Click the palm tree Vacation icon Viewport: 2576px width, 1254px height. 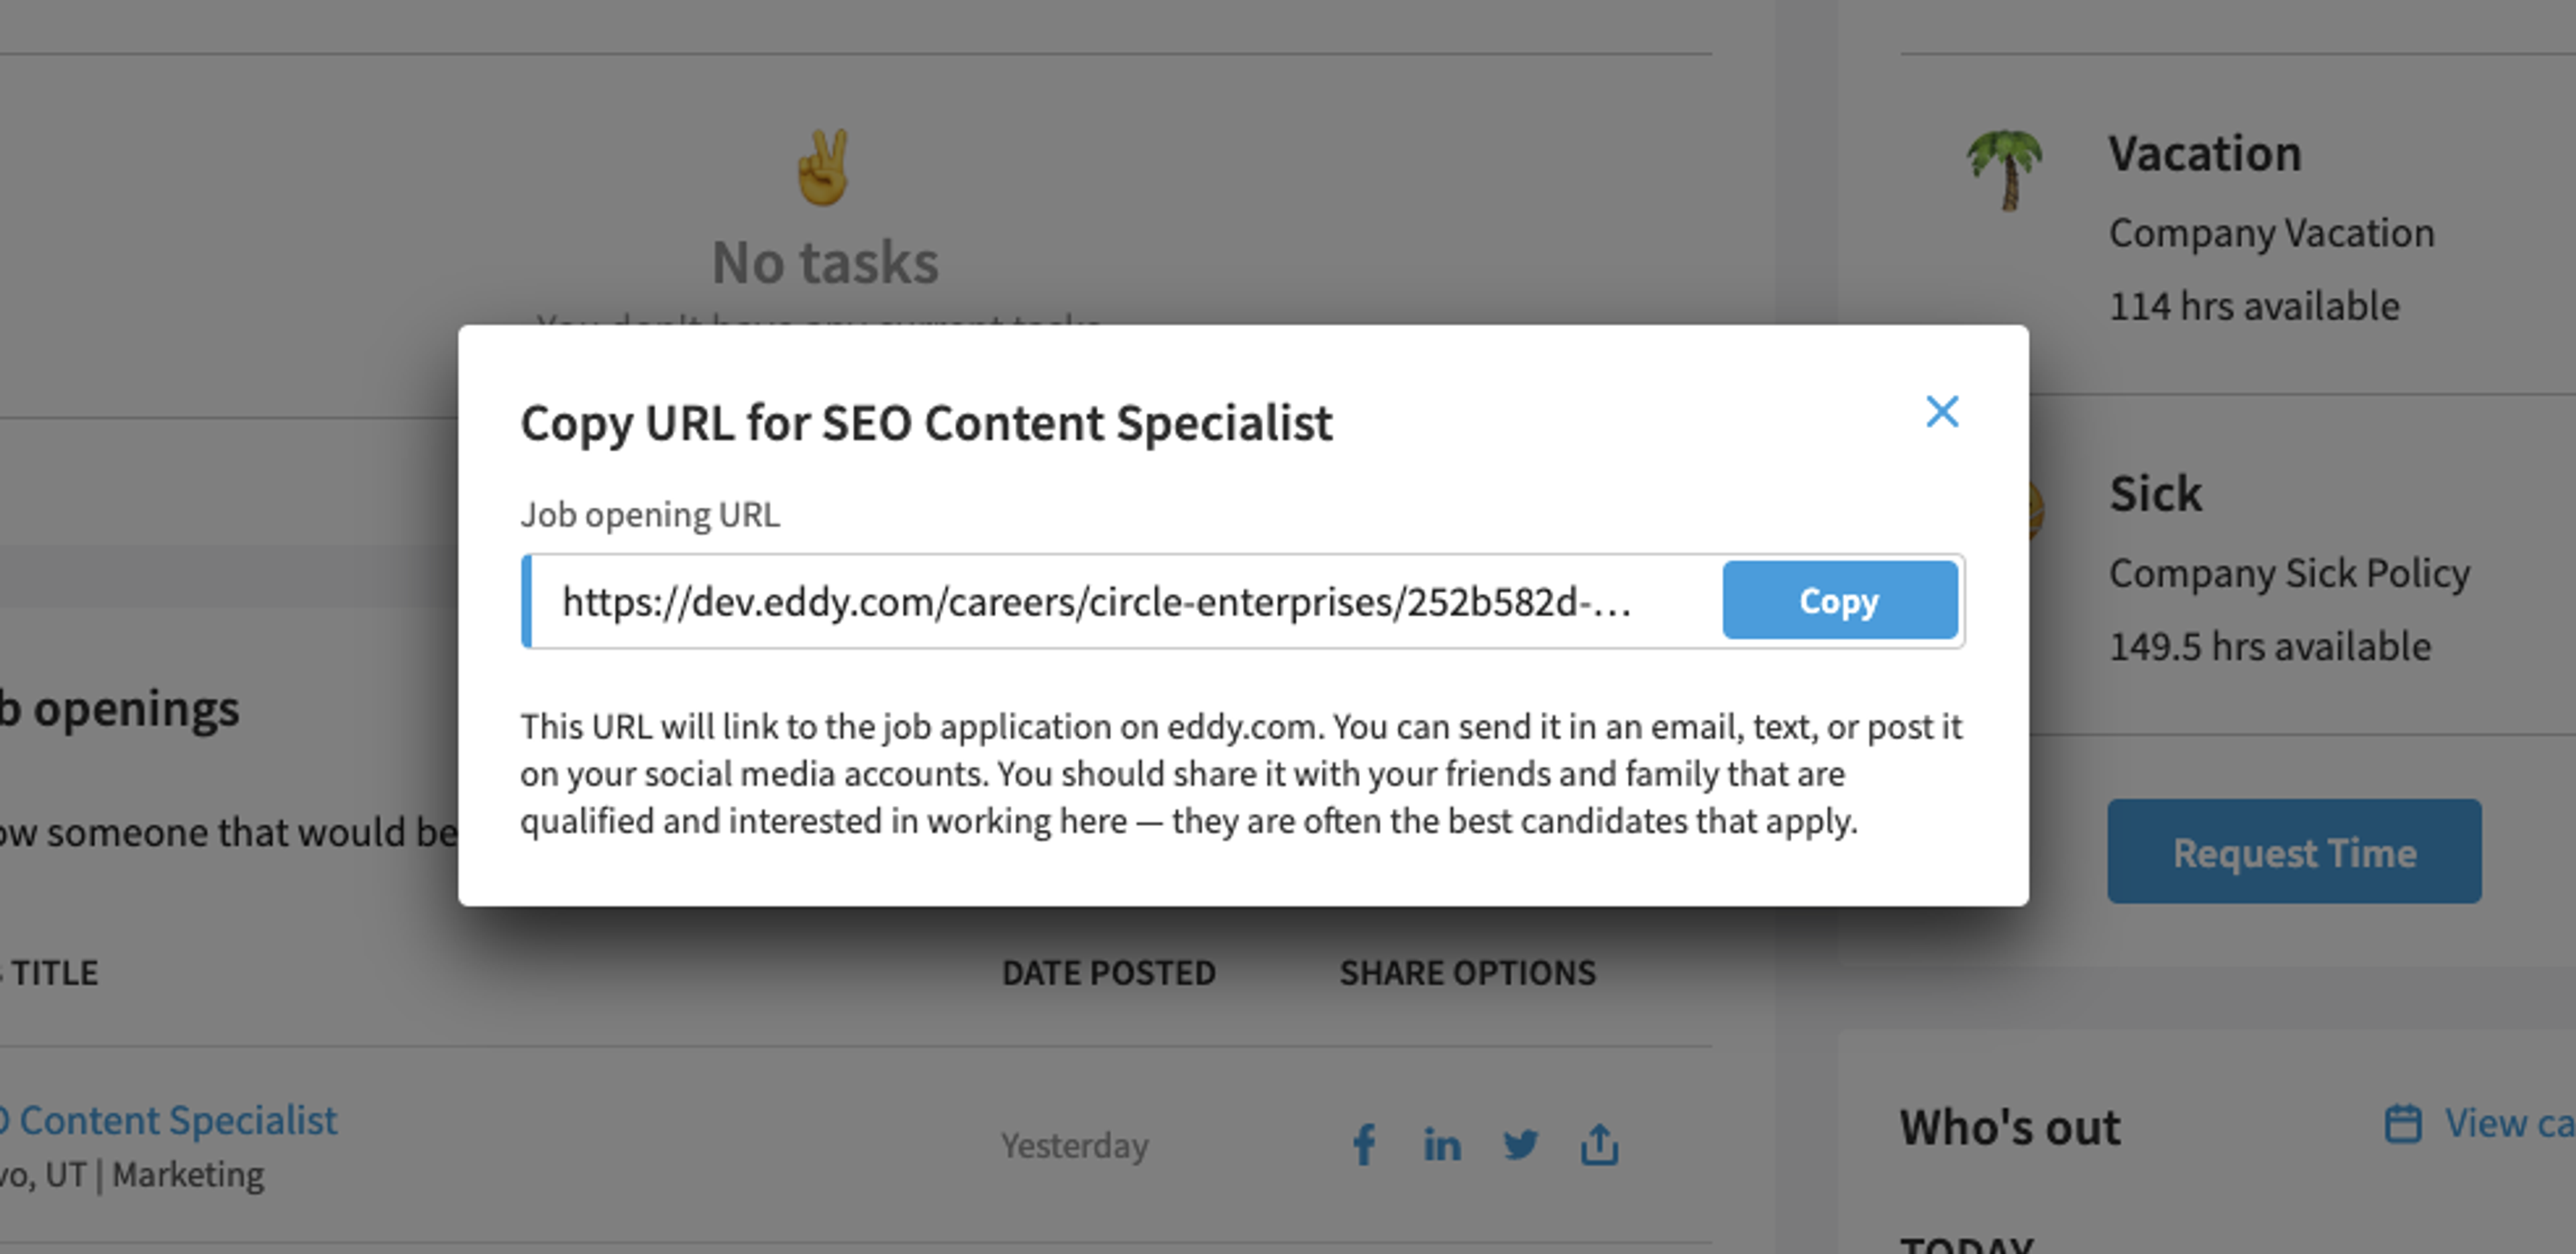[x=2005, y=169]
